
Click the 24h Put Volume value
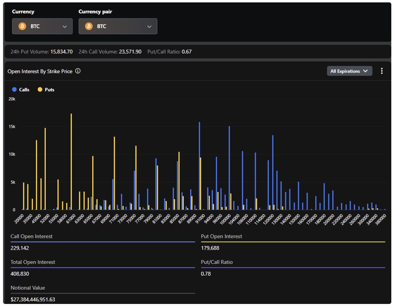coord(61,52)
